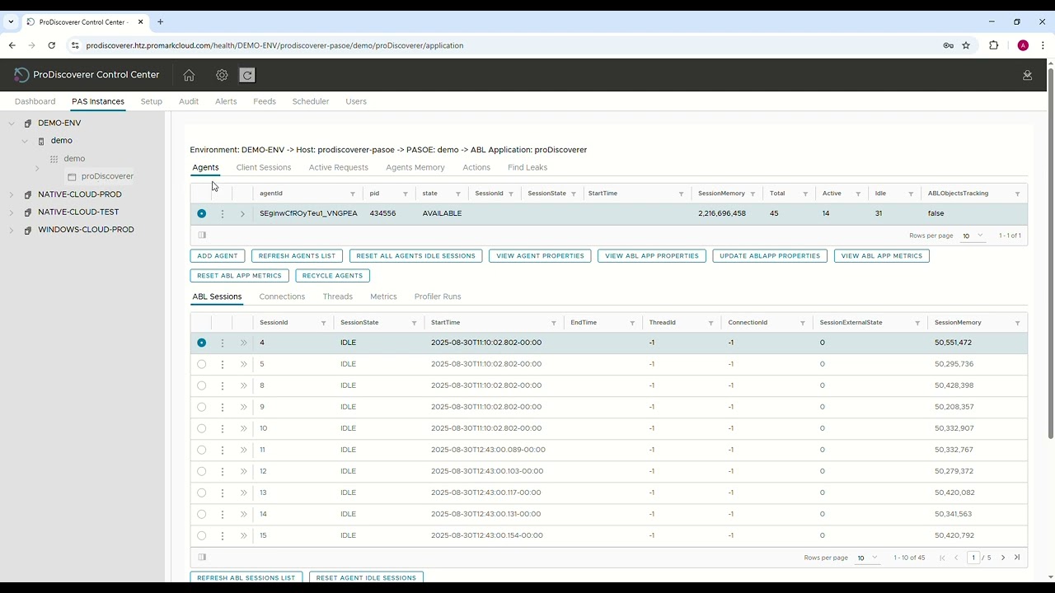Select radio button for session 9

202,407
